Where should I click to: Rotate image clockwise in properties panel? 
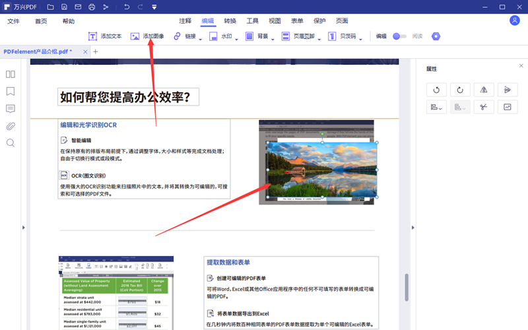(460, 90)
